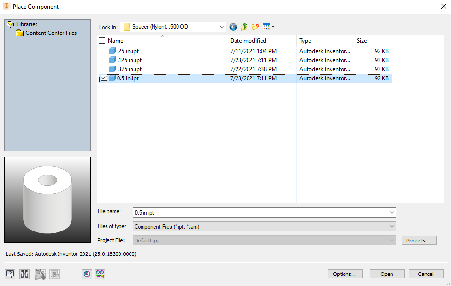Image resolution: width=451 pixels, height=286 pixels.
Task: Click the iMate interactive placement icon
Action: tap(87, 274)
